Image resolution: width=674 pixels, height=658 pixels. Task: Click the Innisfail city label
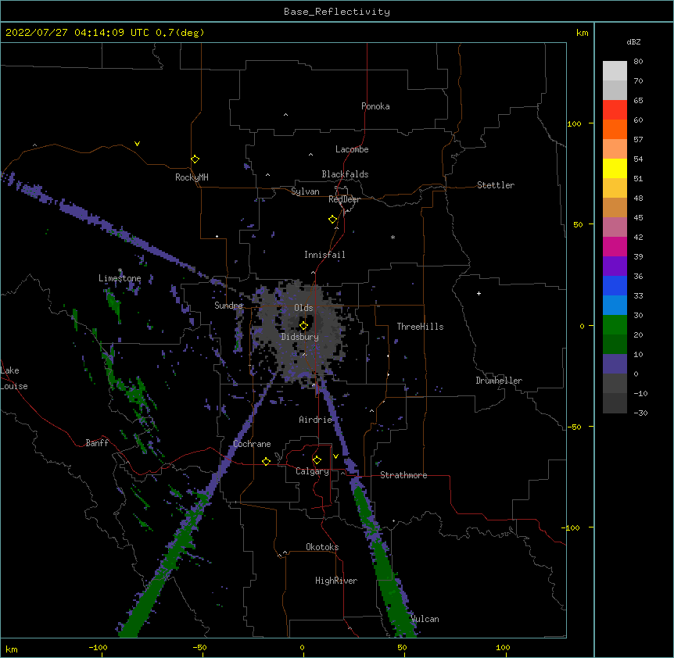pyautogui.click(x=324, y=255)
